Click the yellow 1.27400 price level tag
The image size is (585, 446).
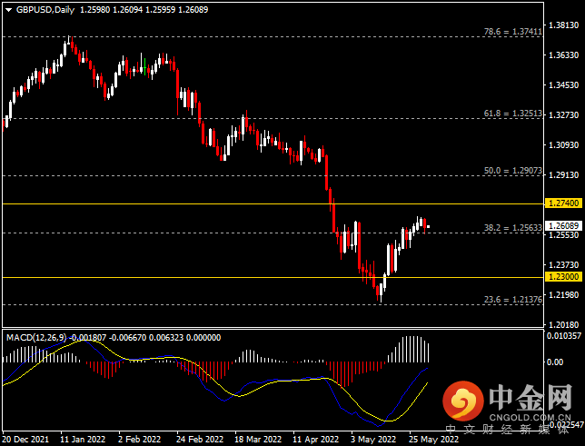tap(563, 203)
